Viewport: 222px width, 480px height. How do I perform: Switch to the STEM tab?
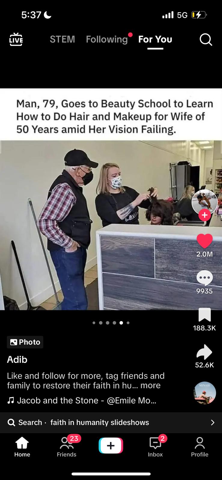tap(62, 39)
